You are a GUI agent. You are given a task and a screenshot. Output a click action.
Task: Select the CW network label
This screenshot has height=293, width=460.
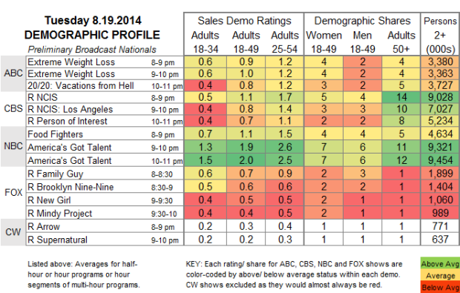pyautogui.click(x=13, y=232)
